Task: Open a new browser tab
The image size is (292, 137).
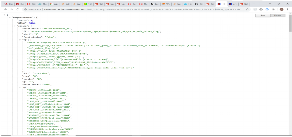Action: [254, 4]
